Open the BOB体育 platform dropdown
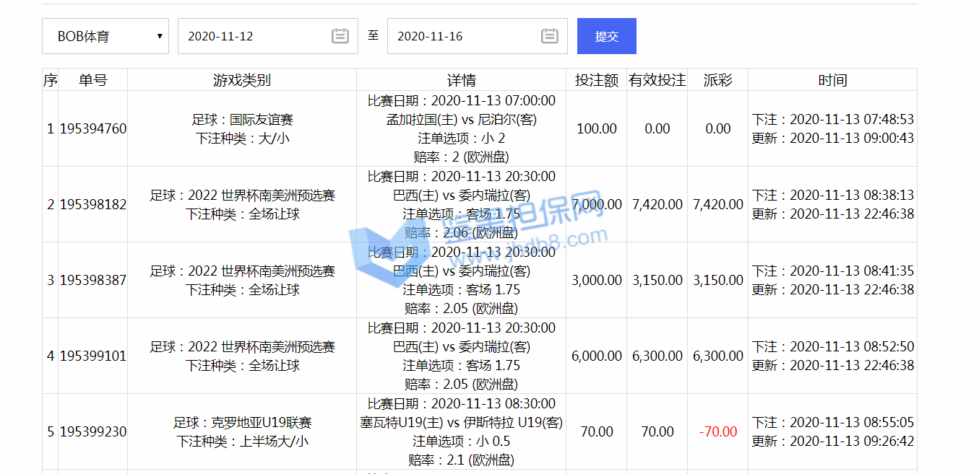 point(105,36)
